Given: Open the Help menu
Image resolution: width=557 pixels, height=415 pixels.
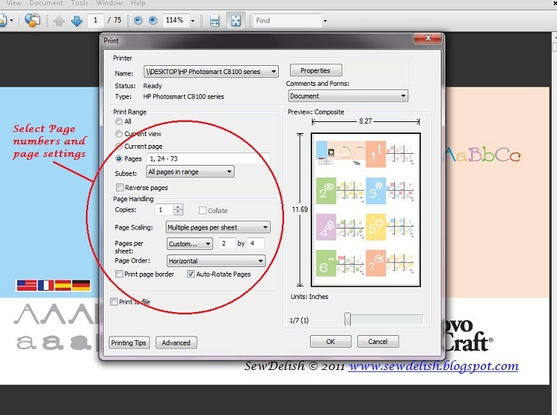Looking at the screenshot, I should pyautogui.click(x=138, y=3).
